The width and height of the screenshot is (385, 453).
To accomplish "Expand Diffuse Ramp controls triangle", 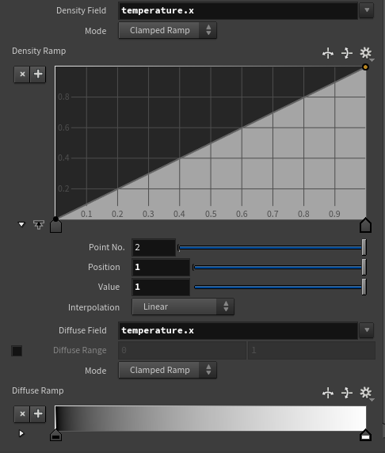I will [x=21, y=433].
